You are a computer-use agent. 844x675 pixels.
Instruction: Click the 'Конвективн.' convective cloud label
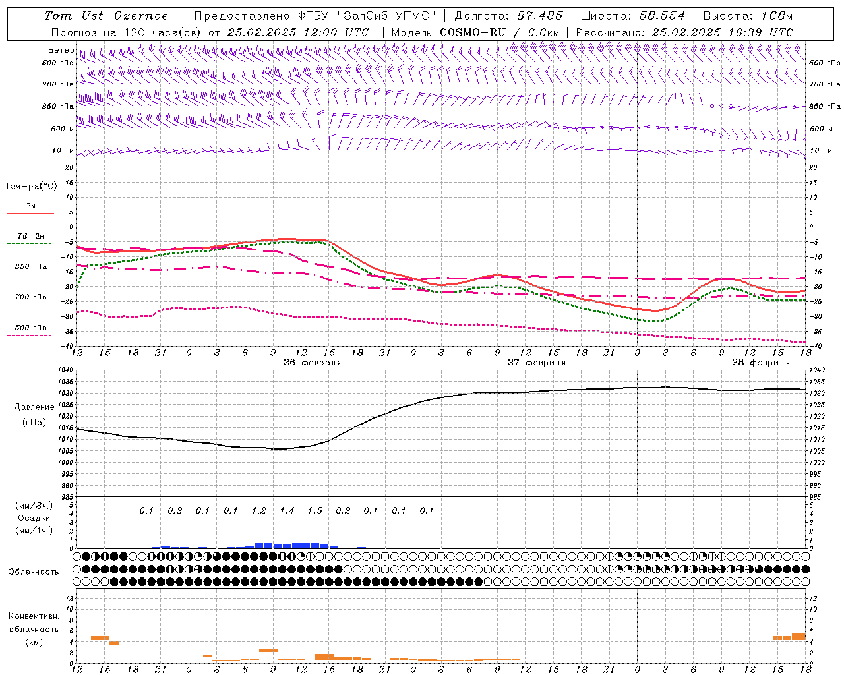click(x=34, y=616)
